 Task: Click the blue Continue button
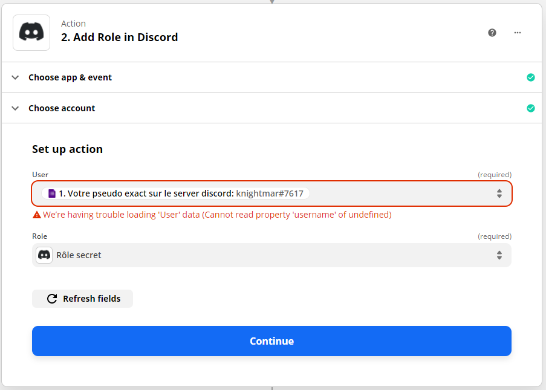pos(271,341)
